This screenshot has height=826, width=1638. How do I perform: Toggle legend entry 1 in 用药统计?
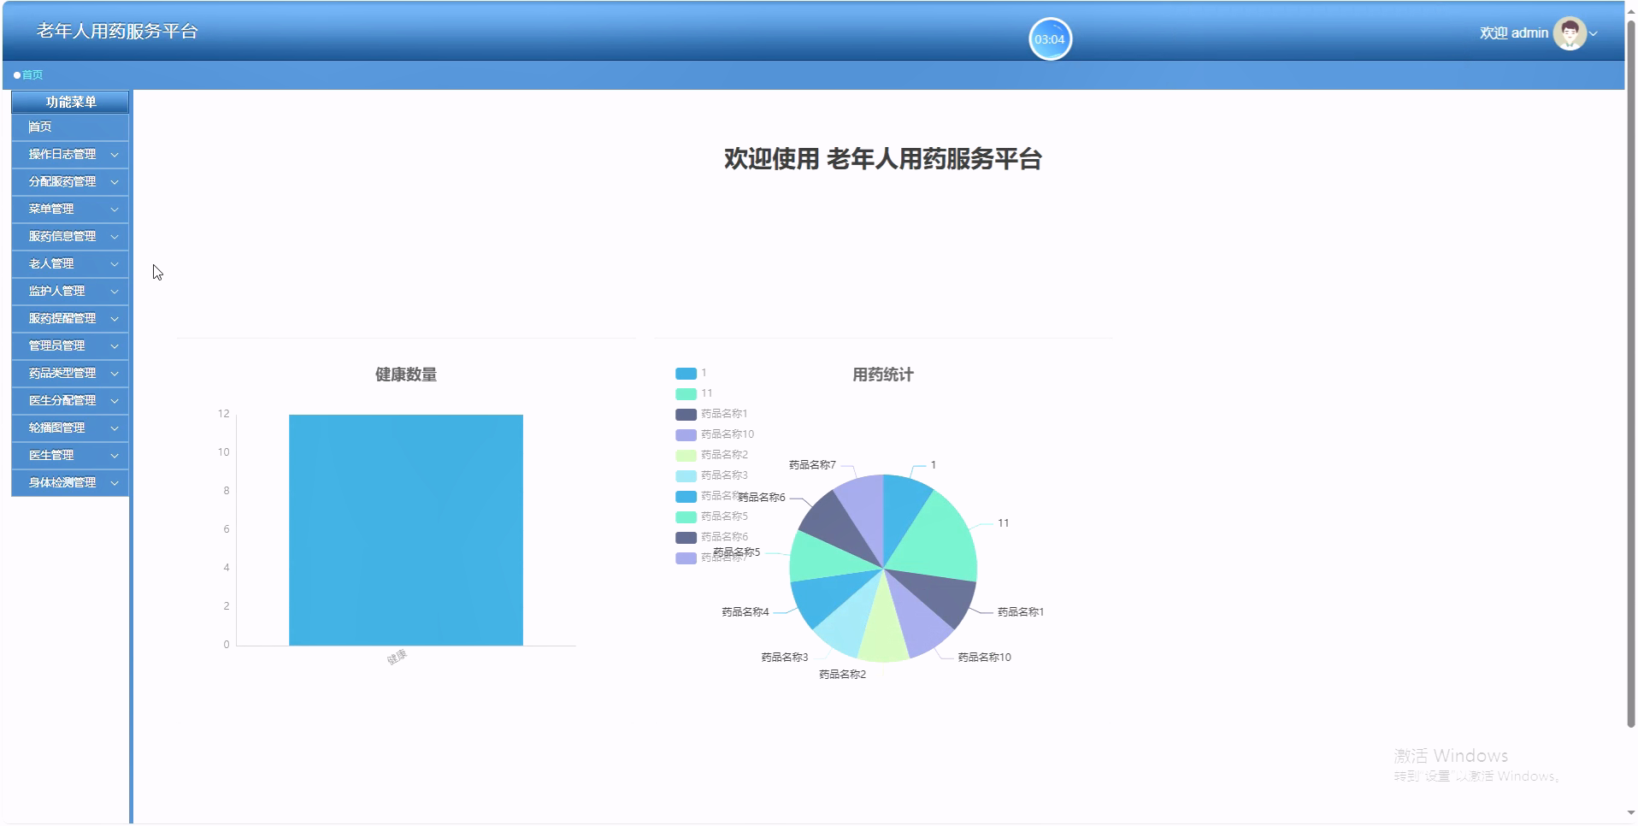pos(691,374)
